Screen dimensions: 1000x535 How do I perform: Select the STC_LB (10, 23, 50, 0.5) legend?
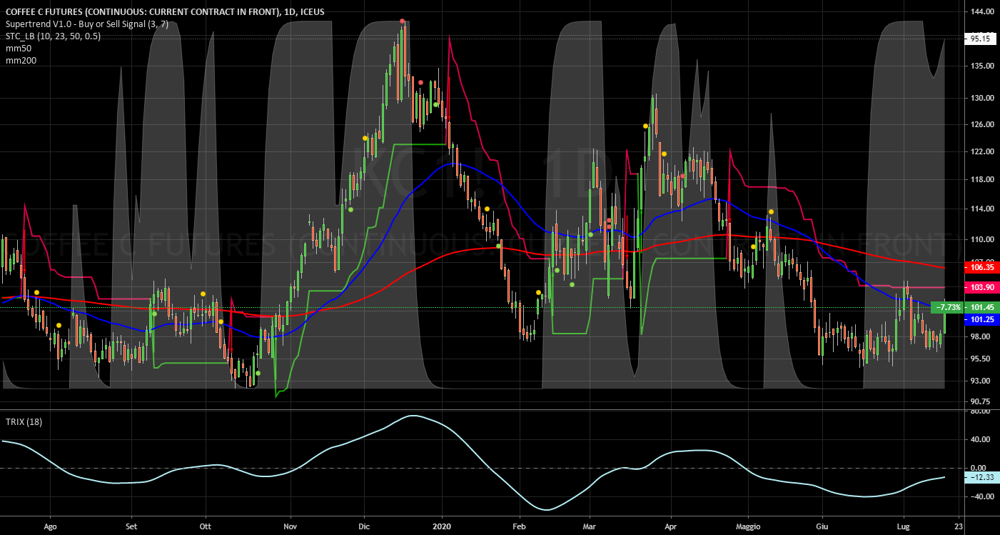[53, 36]
